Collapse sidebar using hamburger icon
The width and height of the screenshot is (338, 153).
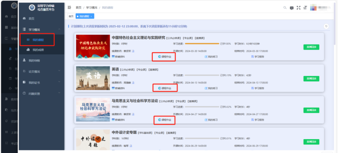click(x=69, y=8)
